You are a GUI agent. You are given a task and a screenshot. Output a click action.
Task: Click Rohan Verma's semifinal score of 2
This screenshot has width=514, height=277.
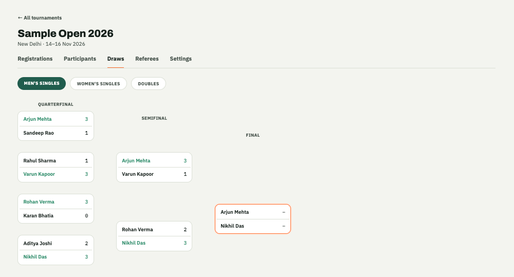(x=185, y=230)
